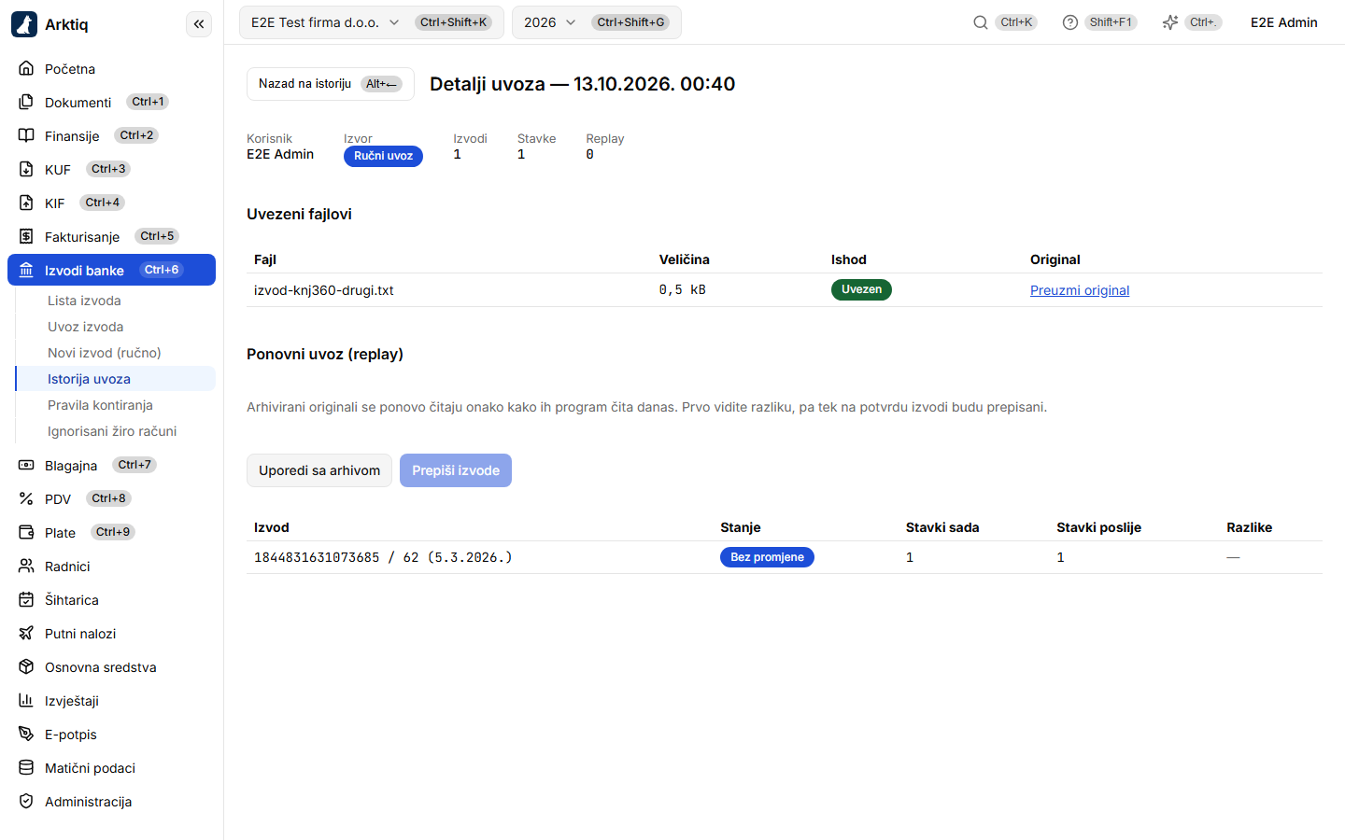Open Novi izvod (ručno) submenu item
Image resolution: width=1345 pixels, height=840 pixels.
(x=116, y=353)
